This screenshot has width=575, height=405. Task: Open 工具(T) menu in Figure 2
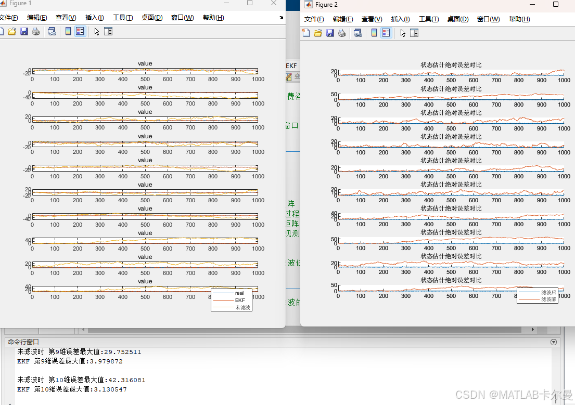429,19
